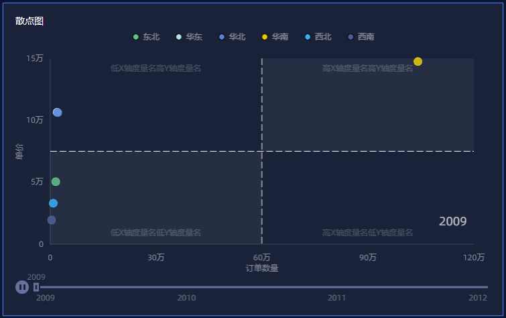Click the yellow 华南 scatter point
506x318 pixels.
418,62
